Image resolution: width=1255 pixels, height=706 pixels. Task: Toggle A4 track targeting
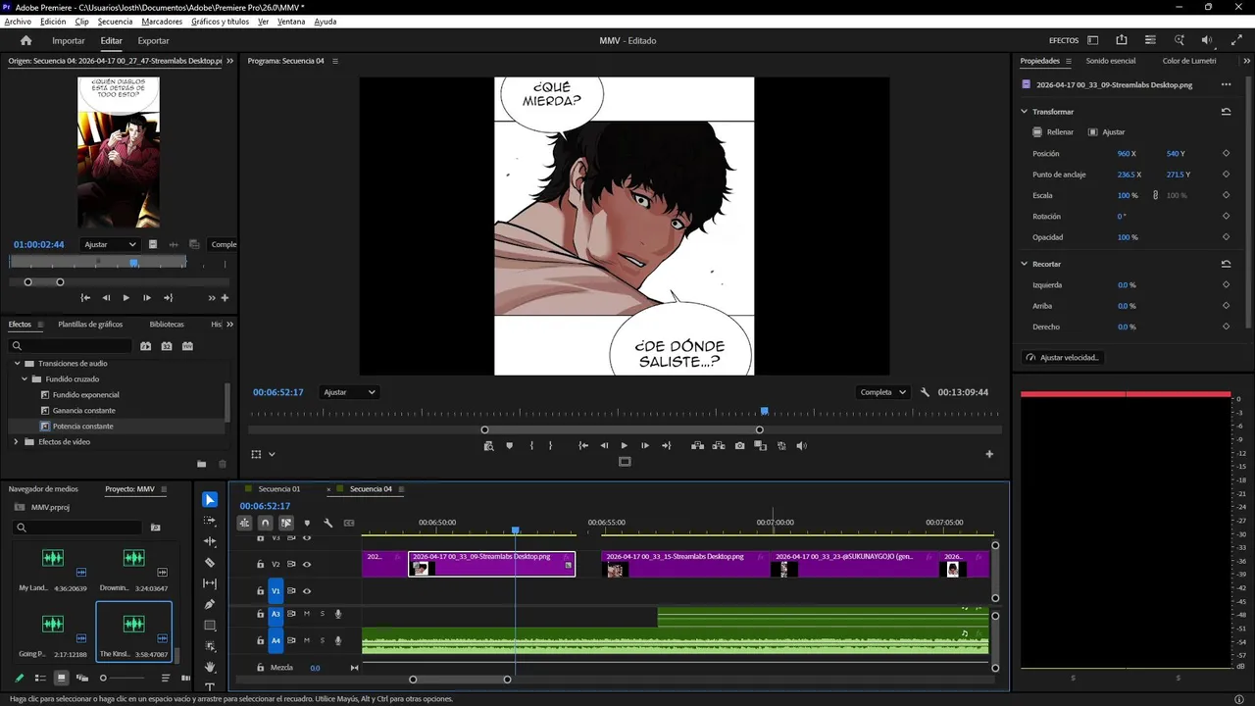(x=276, y=640)
